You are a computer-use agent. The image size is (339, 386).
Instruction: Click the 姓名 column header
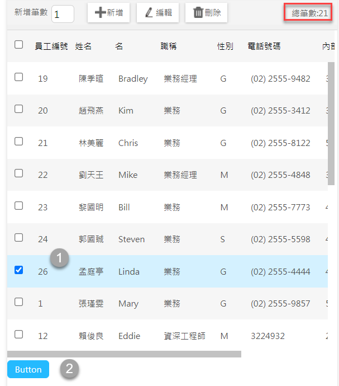tap(83, 46)
